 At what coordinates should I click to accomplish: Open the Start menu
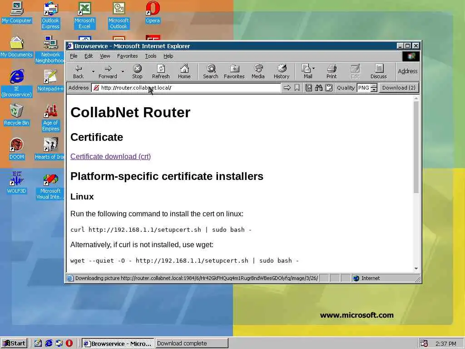click(14, 344)
